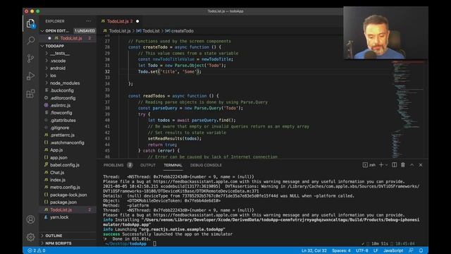Open the .watchmanconfig file

pyautogui.click(x=68, y=143)
